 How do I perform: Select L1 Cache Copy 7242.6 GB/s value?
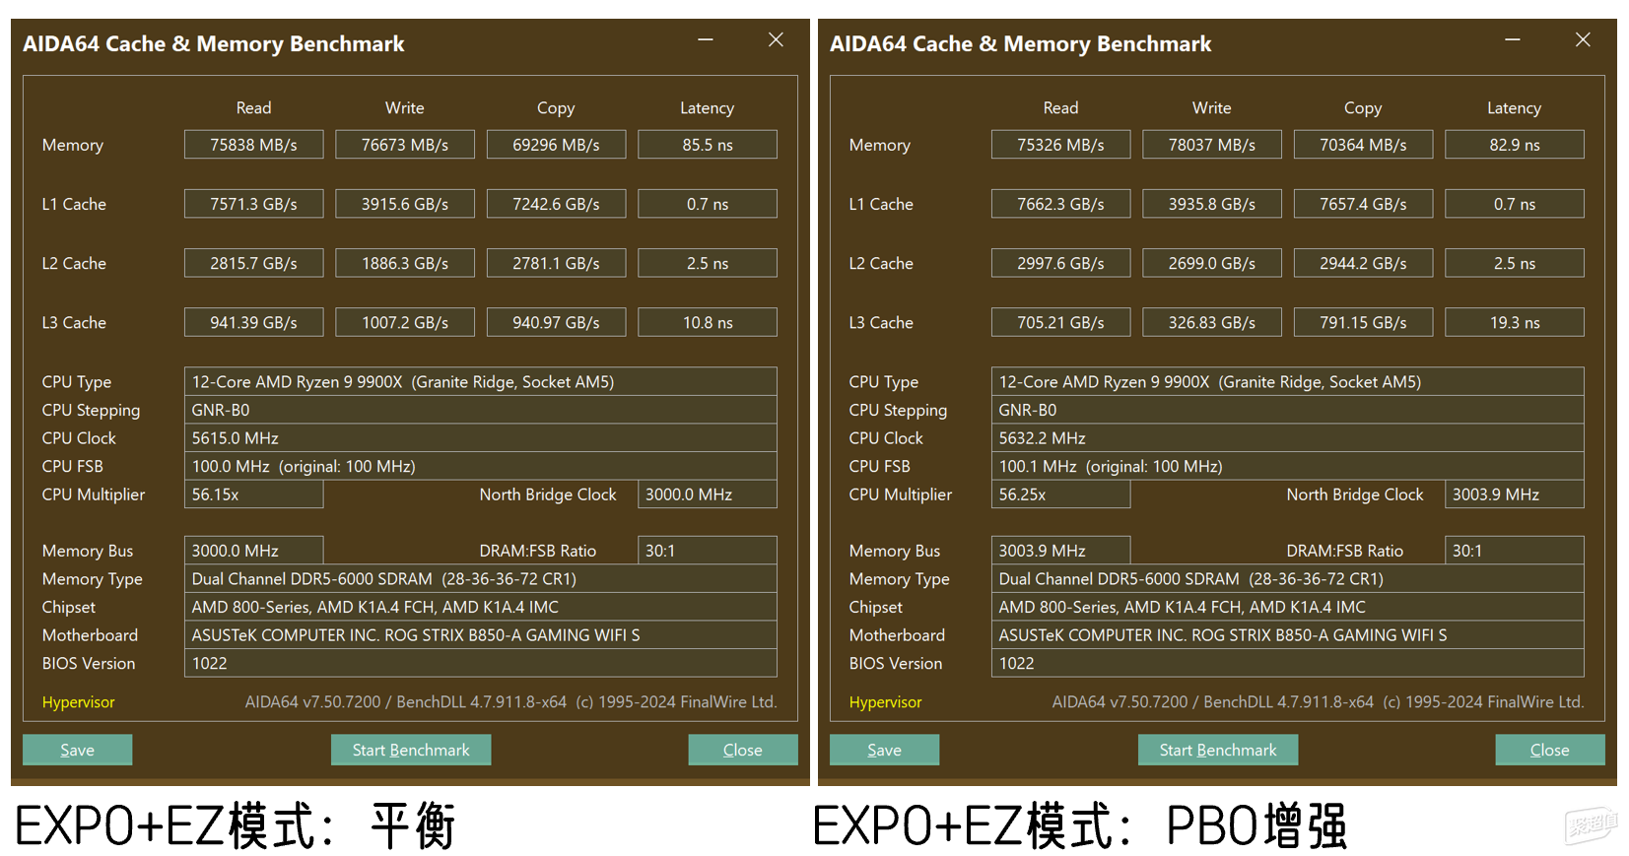(556, 204)
